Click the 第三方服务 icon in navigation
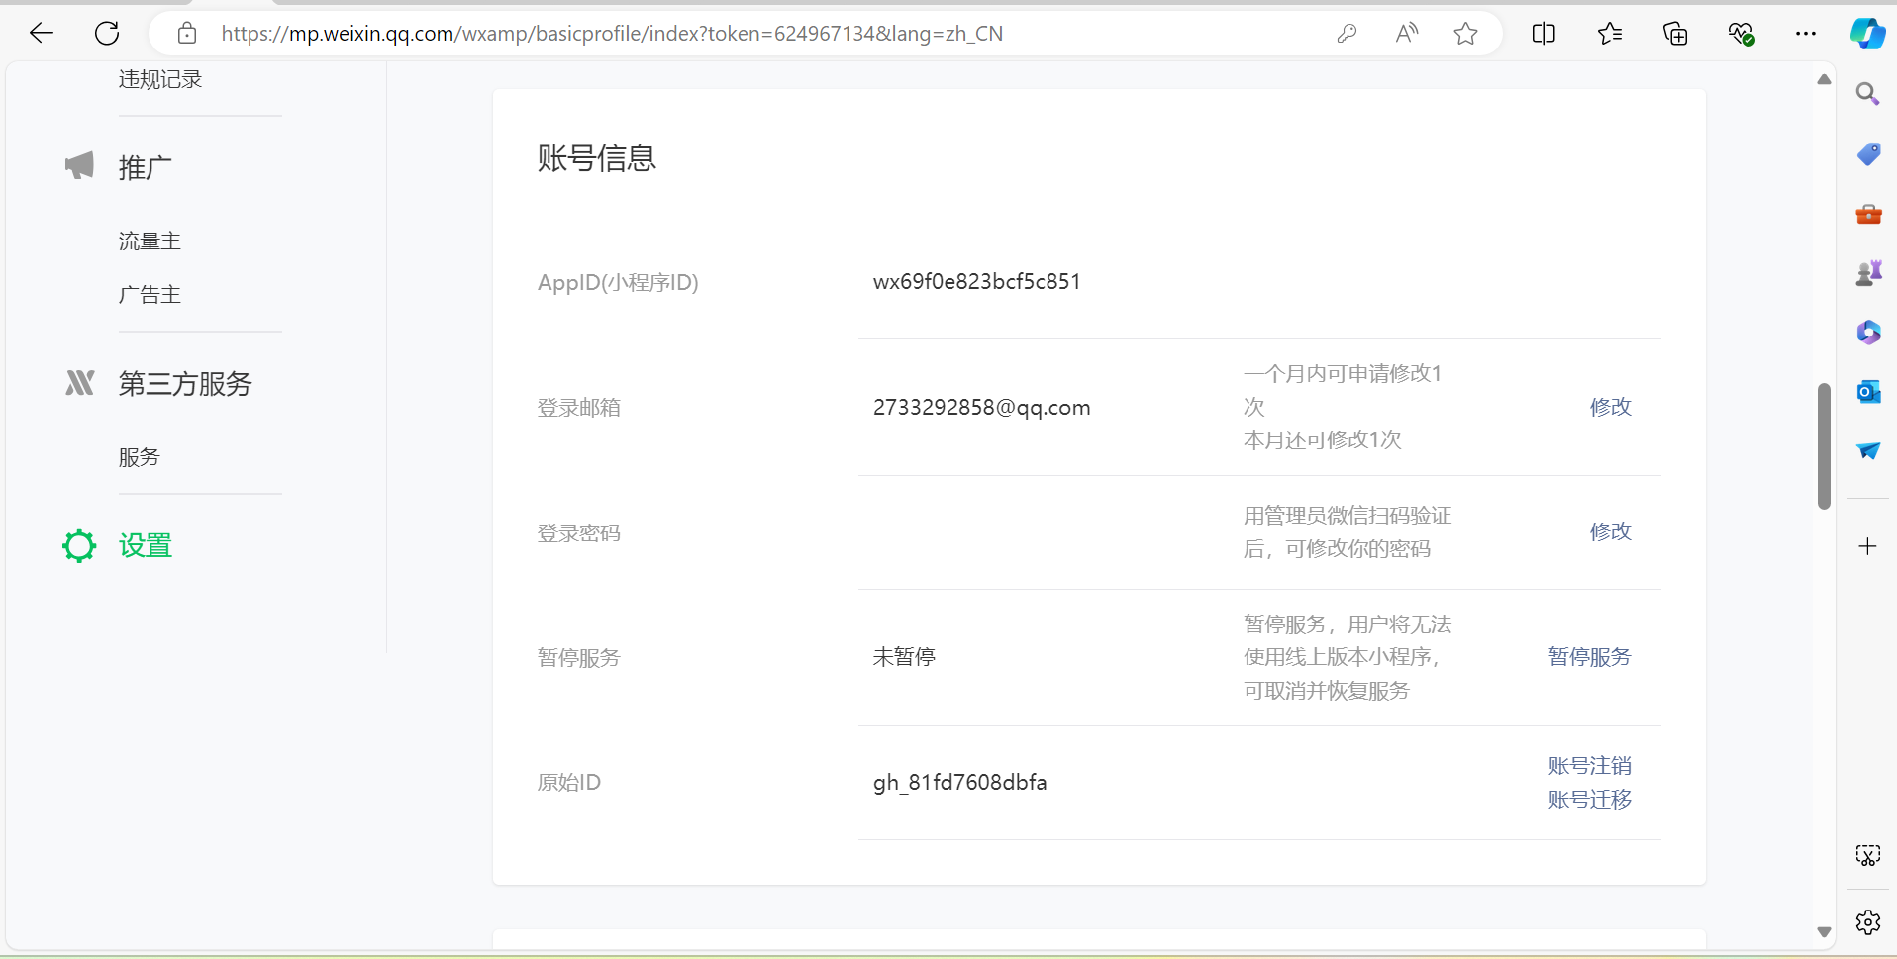Viewport: 1897px width, 959px height. point(79,383)
